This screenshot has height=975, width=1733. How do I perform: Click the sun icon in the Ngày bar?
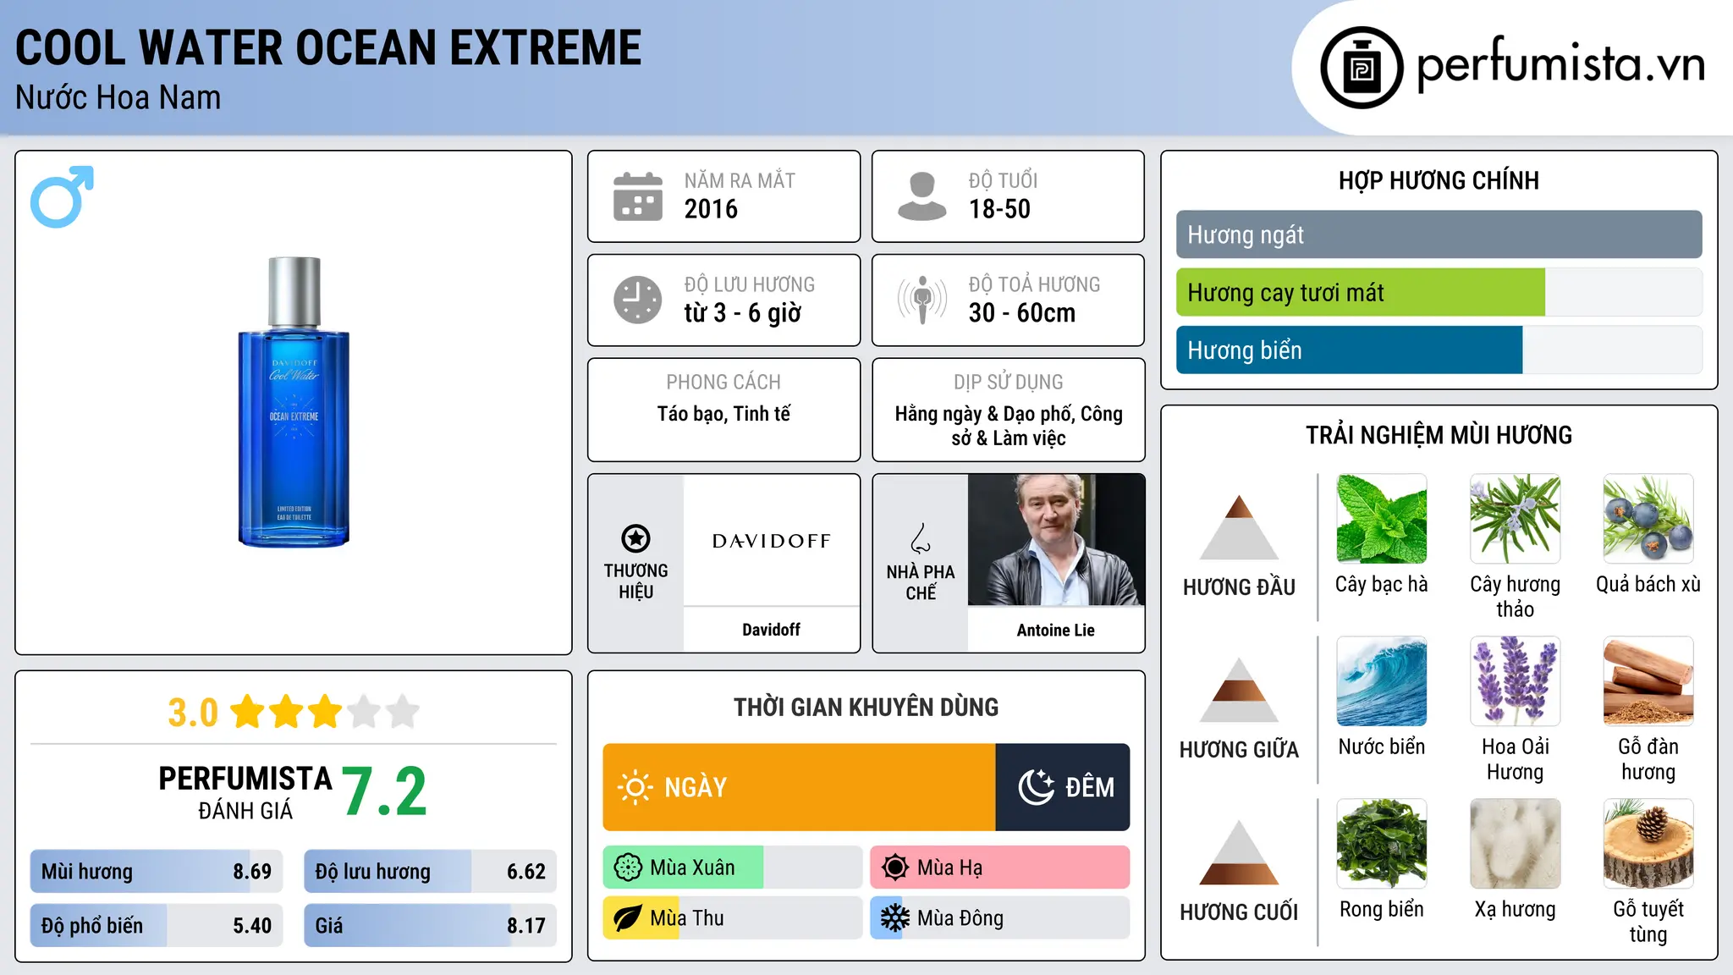tap(635, 787)
